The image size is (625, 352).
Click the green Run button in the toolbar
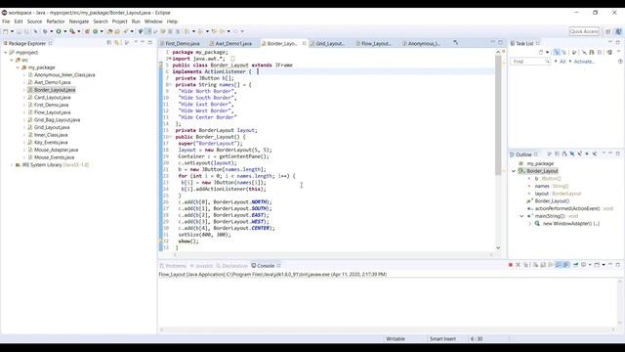[x=59, y=31]
